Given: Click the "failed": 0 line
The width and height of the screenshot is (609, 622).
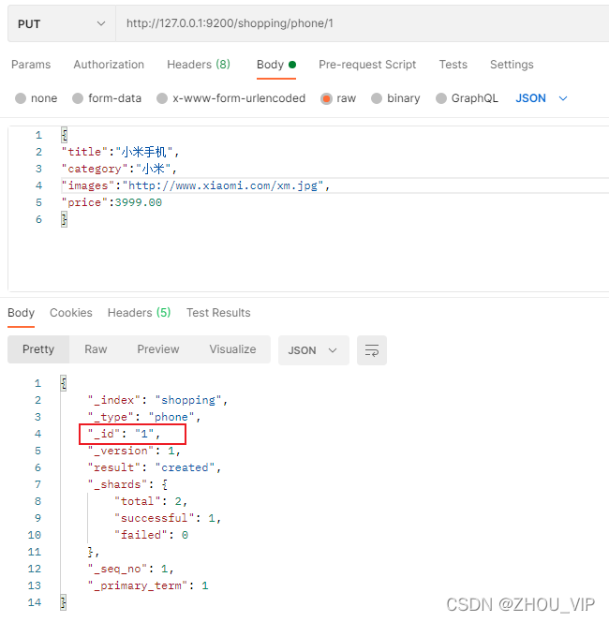Looking at the screenshot, I should [151, 535].
